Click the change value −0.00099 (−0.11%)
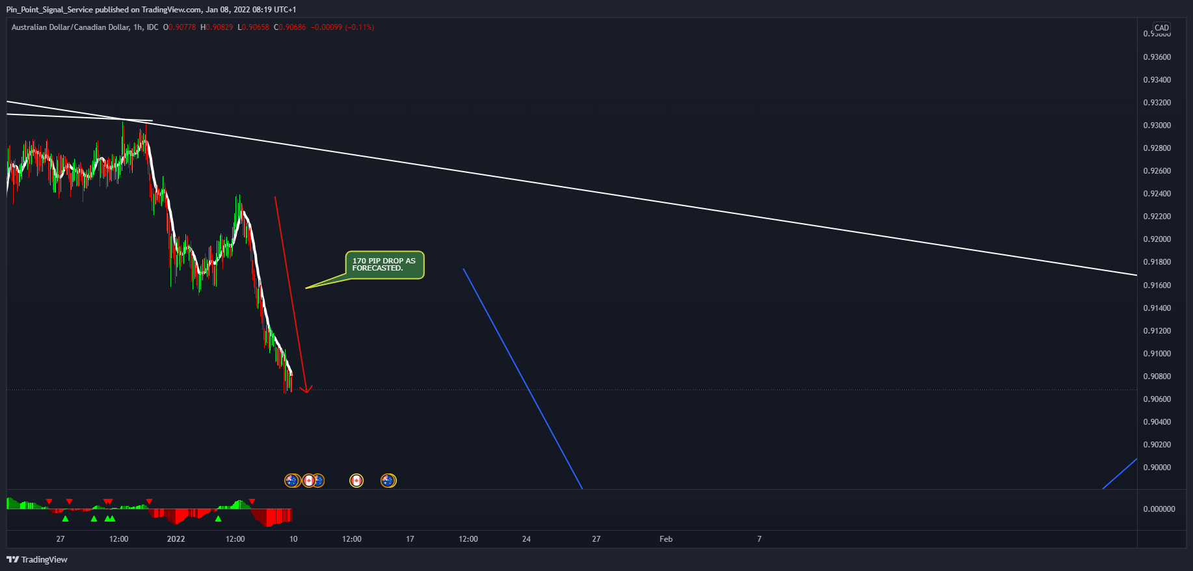The image size is (1193, 571). point(342,27)
